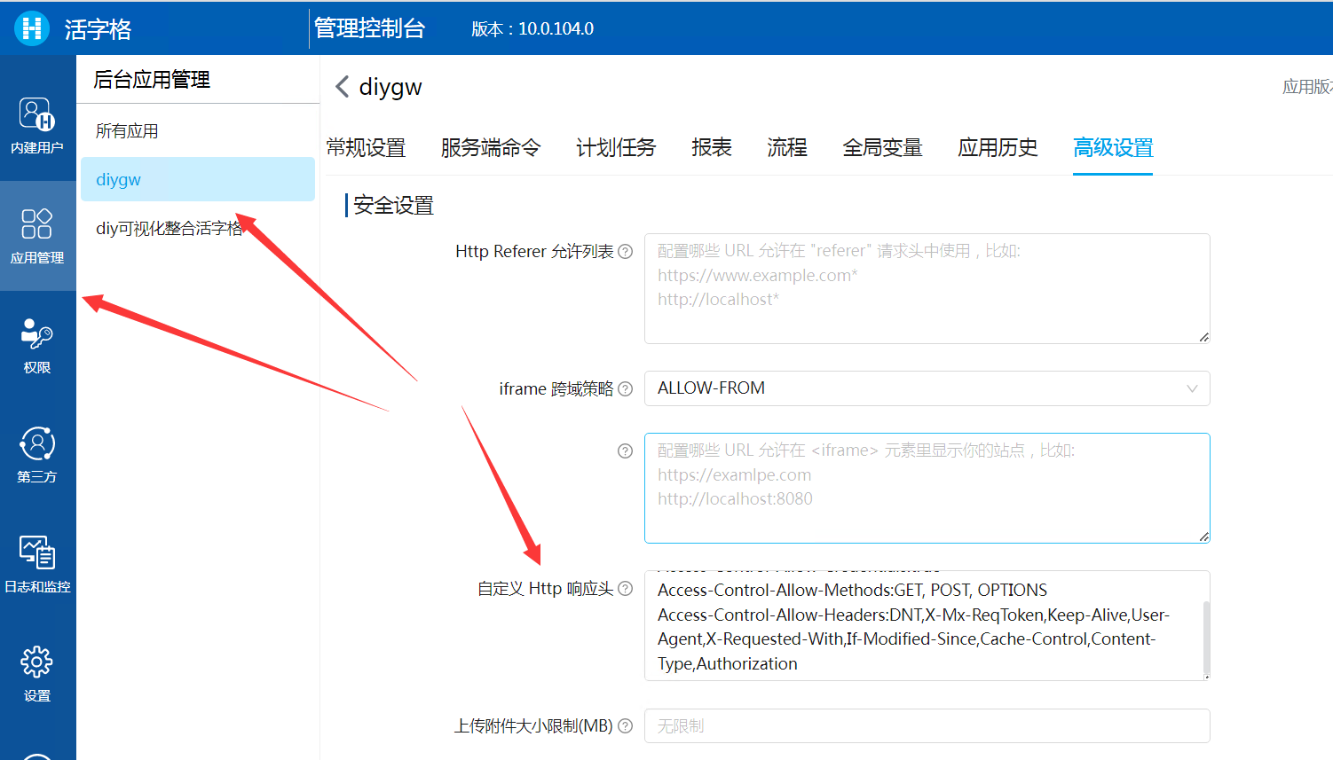Switch to the 报表 tab
Viewport: 1333px width, 760px height.
[712, 147]
